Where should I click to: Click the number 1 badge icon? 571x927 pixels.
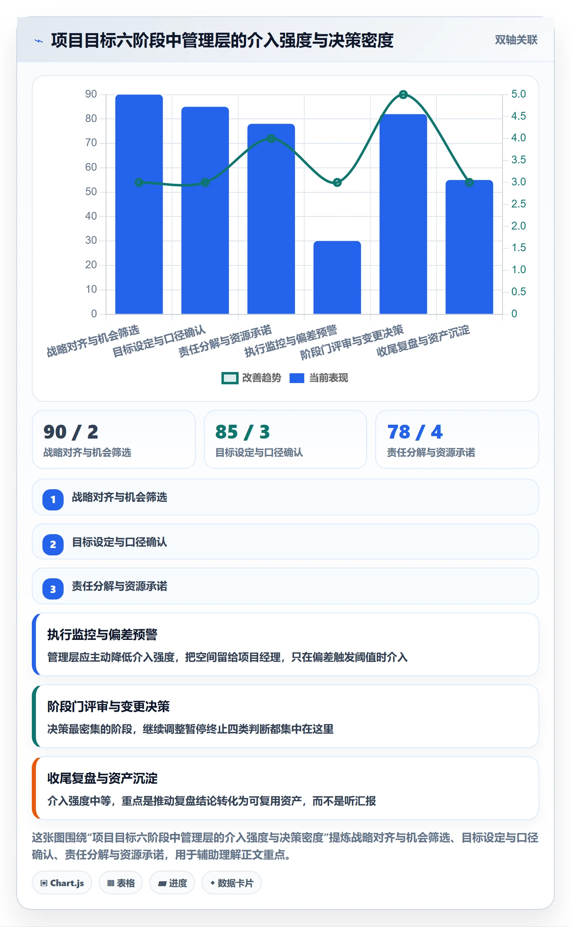coord(53,499)
